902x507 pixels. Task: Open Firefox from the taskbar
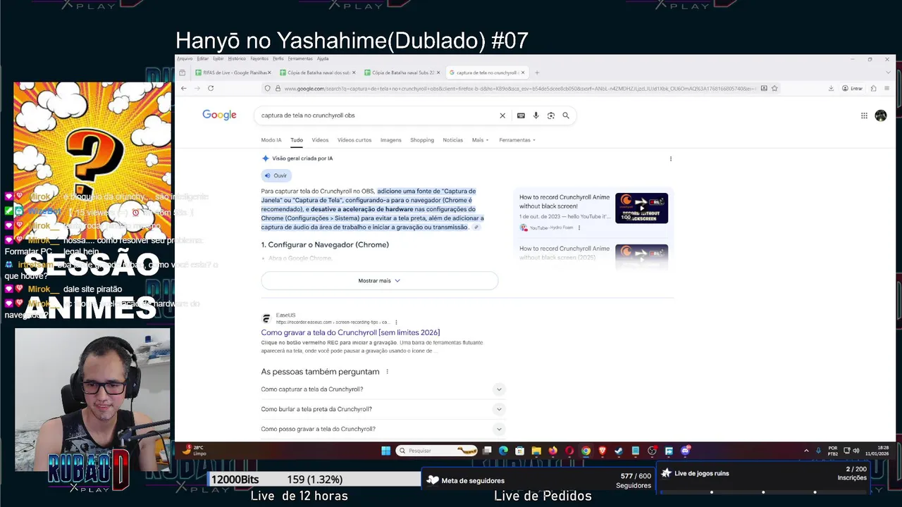click(552, 451)
